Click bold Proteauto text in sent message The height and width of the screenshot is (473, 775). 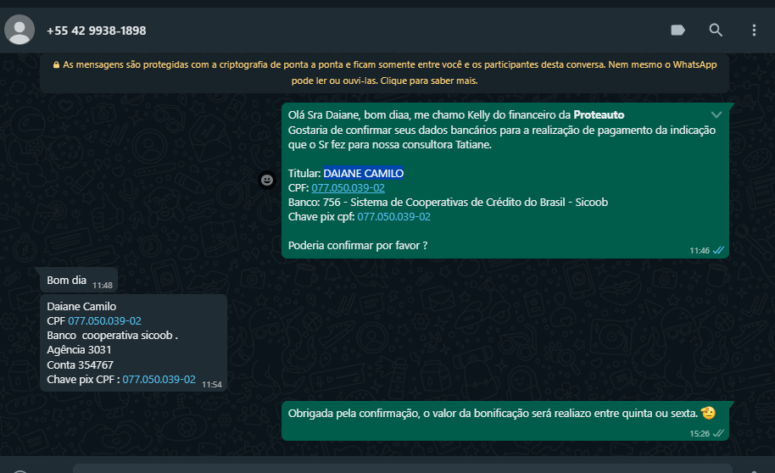tap(599, 114)
